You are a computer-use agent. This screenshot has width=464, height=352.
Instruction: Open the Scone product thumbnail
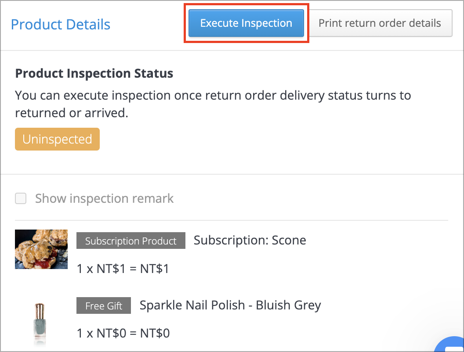pos(41,249)
